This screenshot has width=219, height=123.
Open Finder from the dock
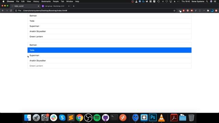27,118
